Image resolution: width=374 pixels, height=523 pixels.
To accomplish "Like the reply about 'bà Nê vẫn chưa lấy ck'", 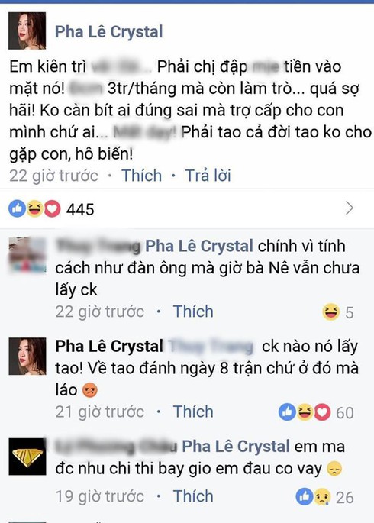I will point(193,312).
